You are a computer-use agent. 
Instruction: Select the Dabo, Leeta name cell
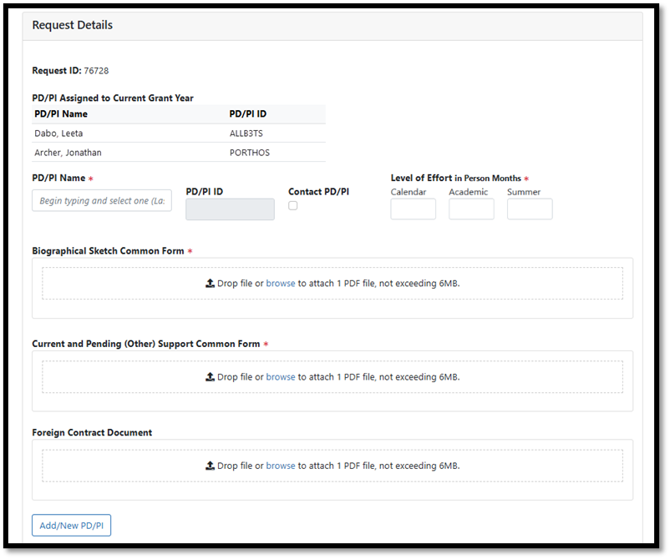[58, 133]
